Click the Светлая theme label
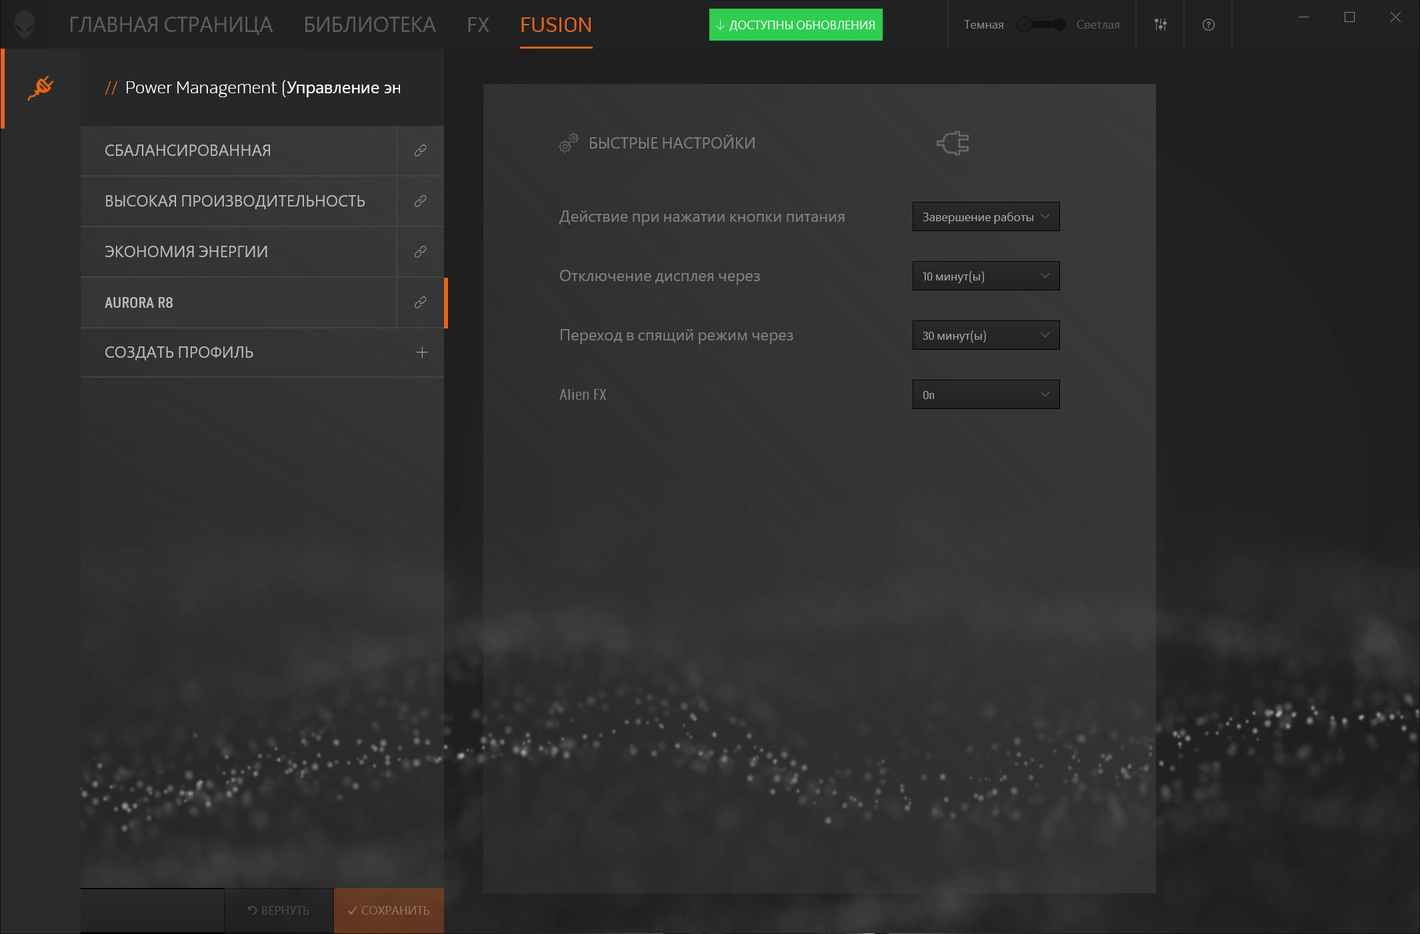This screenshot has height=934, width=1420. point(1098,25)
